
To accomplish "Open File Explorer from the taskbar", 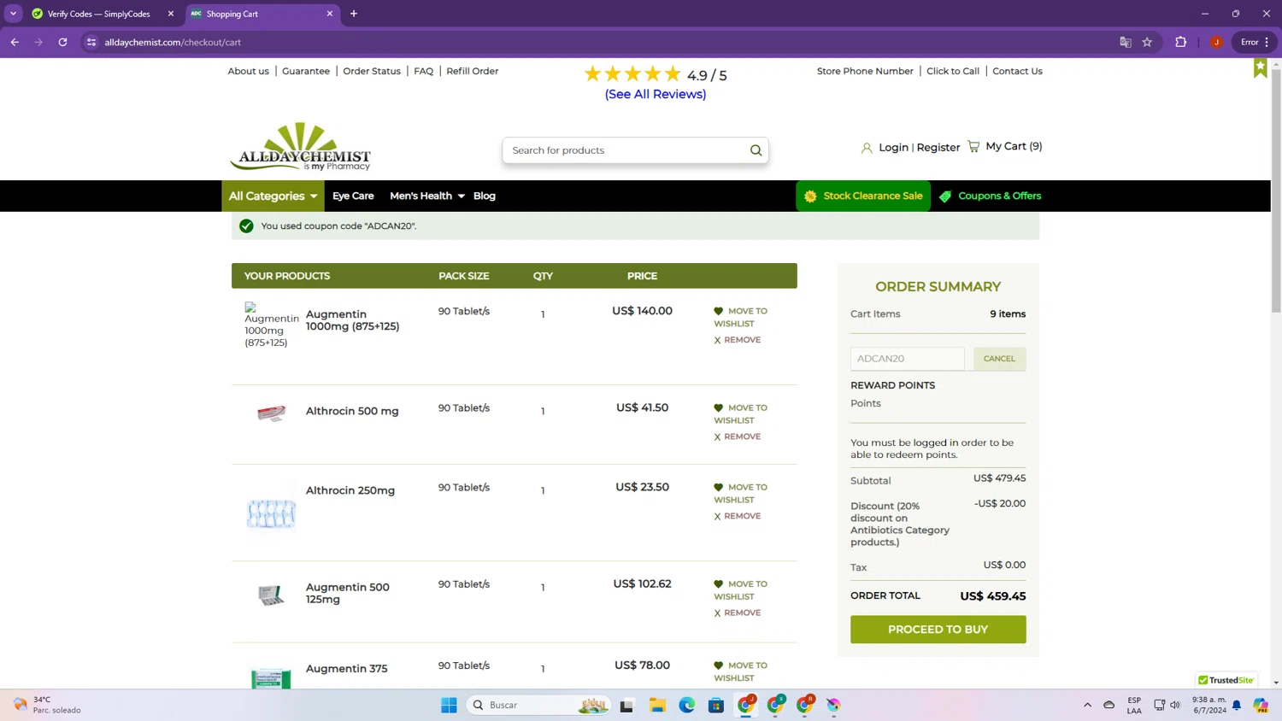I will click(x=657, y=705).
